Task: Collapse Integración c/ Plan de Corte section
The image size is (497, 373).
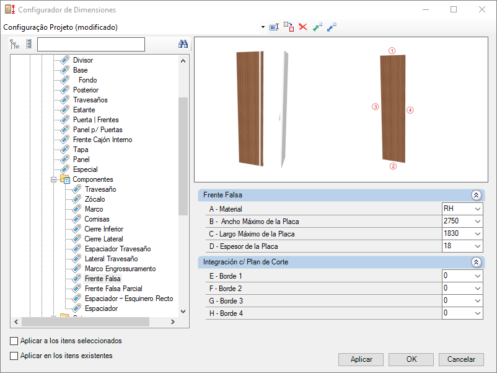Action: 476,262
